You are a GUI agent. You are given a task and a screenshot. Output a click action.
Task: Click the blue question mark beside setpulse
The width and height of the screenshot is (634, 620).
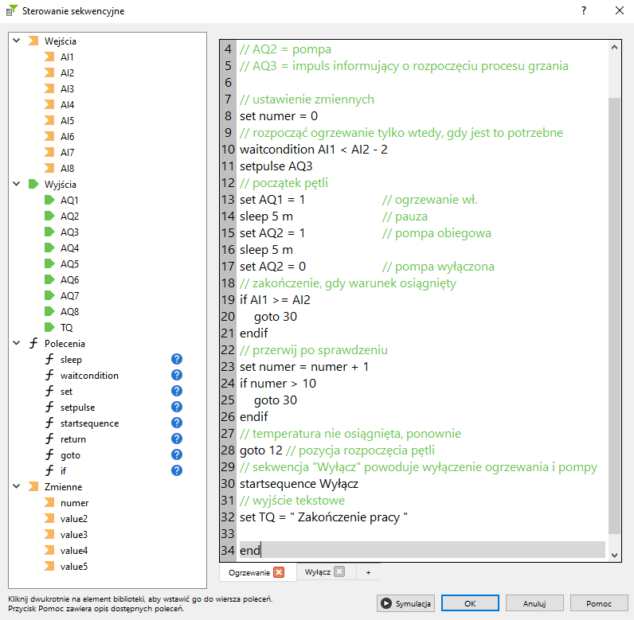[177, 407]
